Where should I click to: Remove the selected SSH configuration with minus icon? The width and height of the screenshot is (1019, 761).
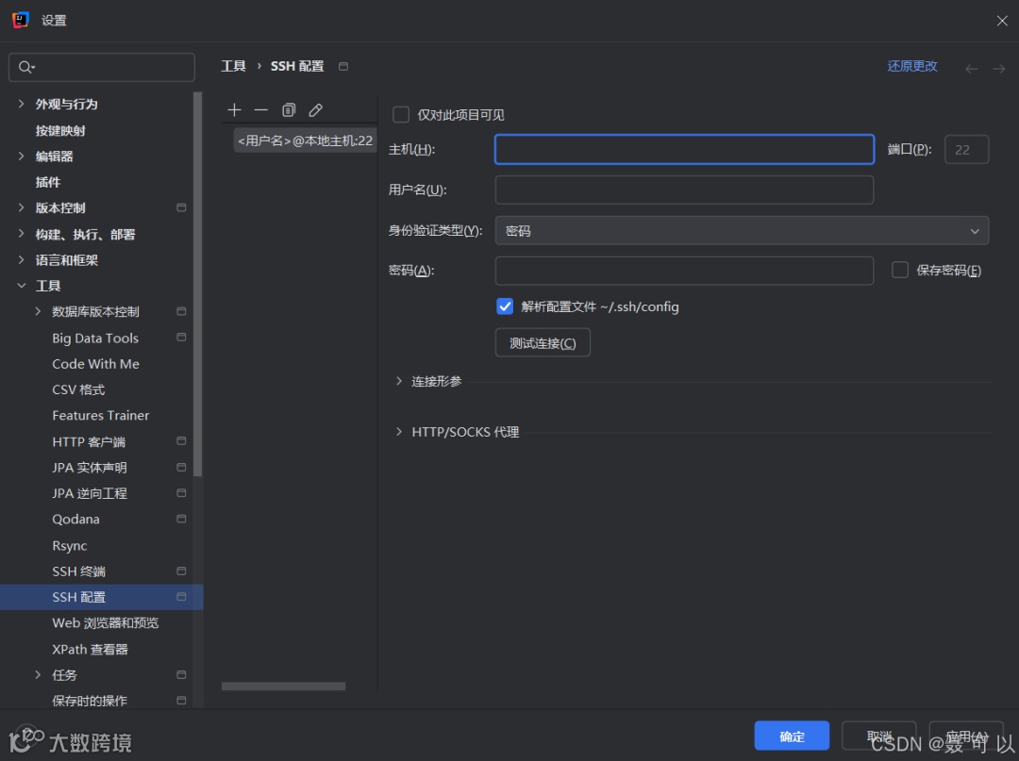point(261,109)
